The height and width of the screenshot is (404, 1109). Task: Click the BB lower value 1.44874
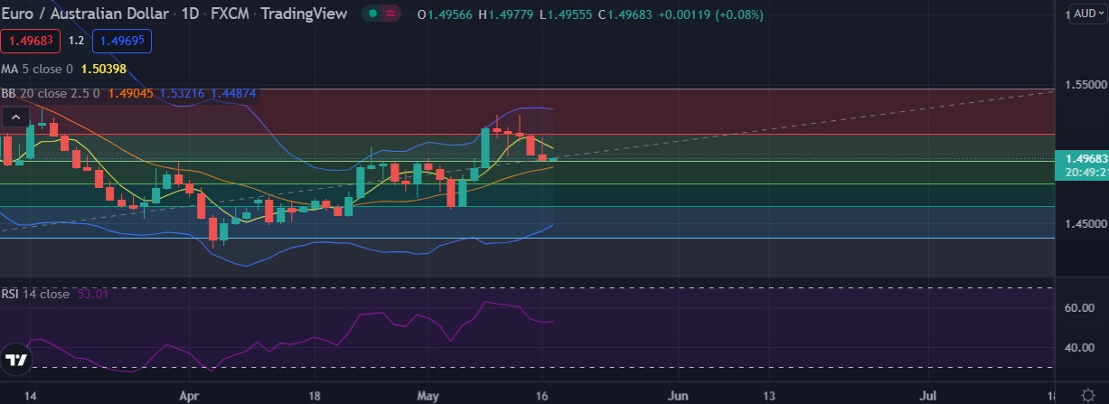(233, 92)
